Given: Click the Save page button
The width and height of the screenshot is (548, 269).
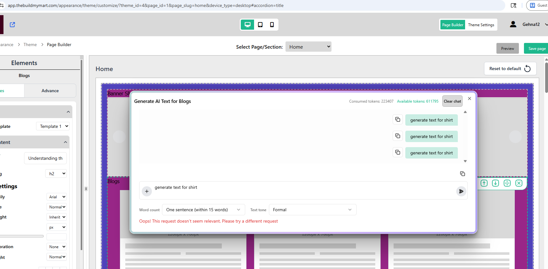Looking at the screenshot, I should point(537,48).
